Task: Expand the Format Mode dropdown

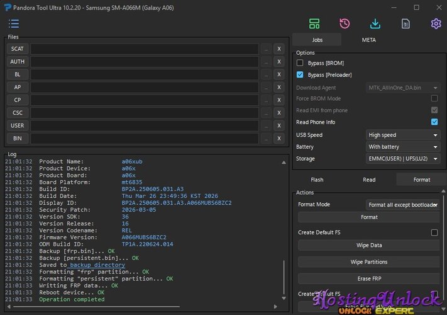Action: (x=402, y=205)
